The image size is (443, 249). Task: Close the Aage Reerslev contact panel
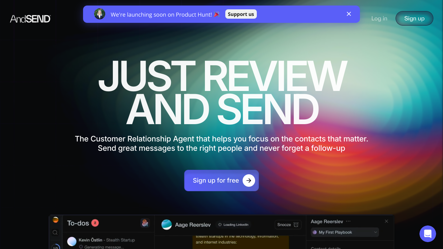click(x=387, y=221)
